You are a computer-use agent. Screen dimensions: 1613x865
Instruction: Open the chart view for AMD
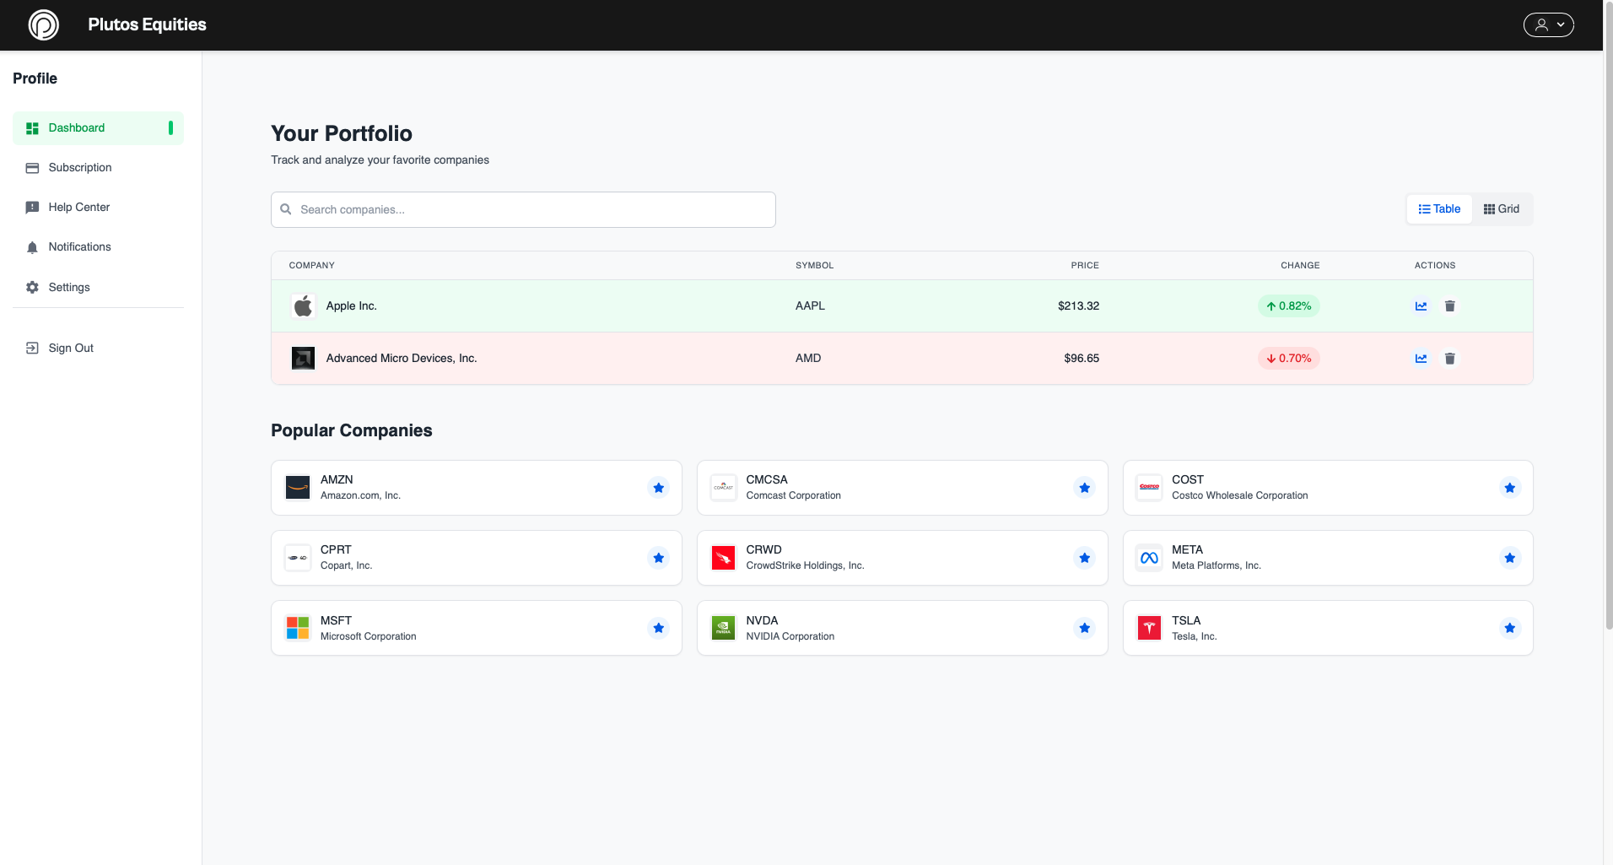[1421, 358]
